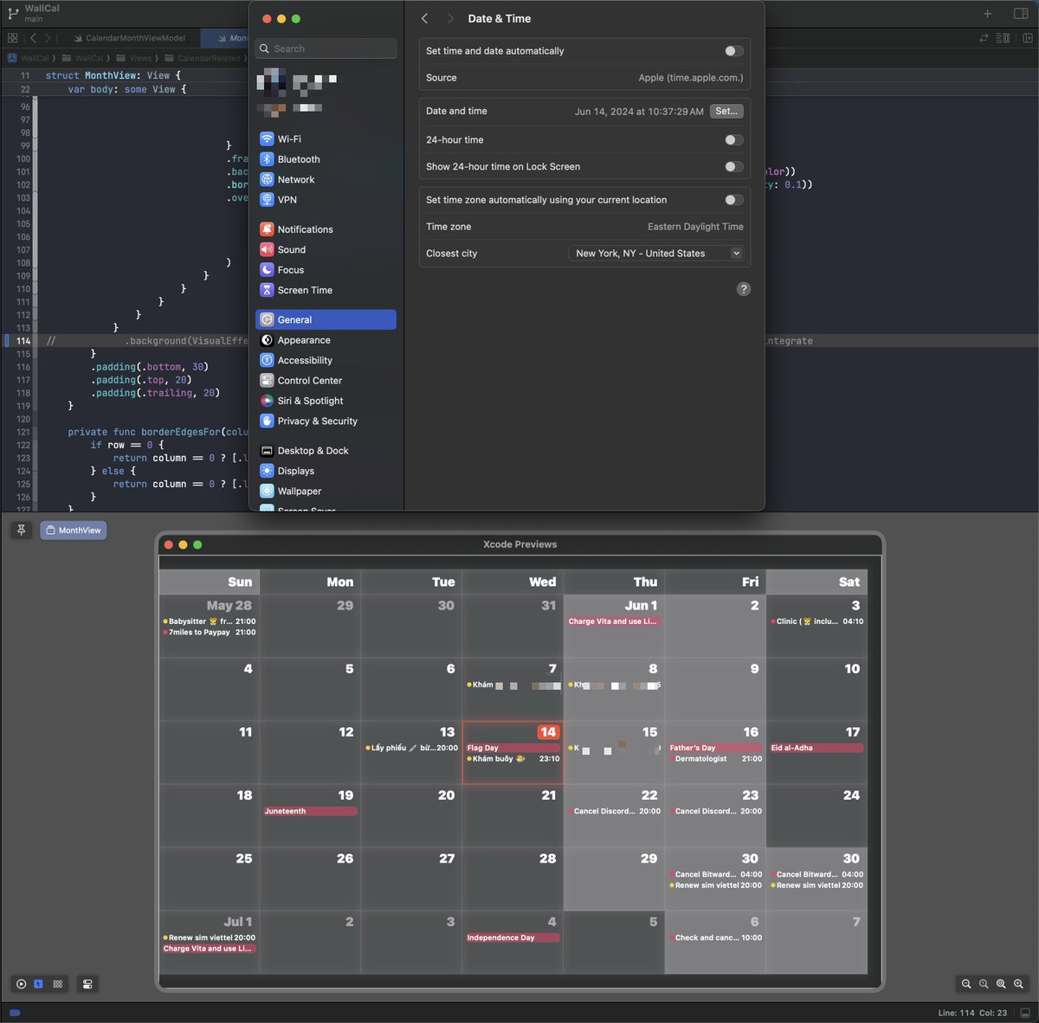Image resolution: width=1039 pixels, height=1023 pixels.
Task: Toggle Set time and date automatically
Action: pyautogui.click(x=733, y=51)
